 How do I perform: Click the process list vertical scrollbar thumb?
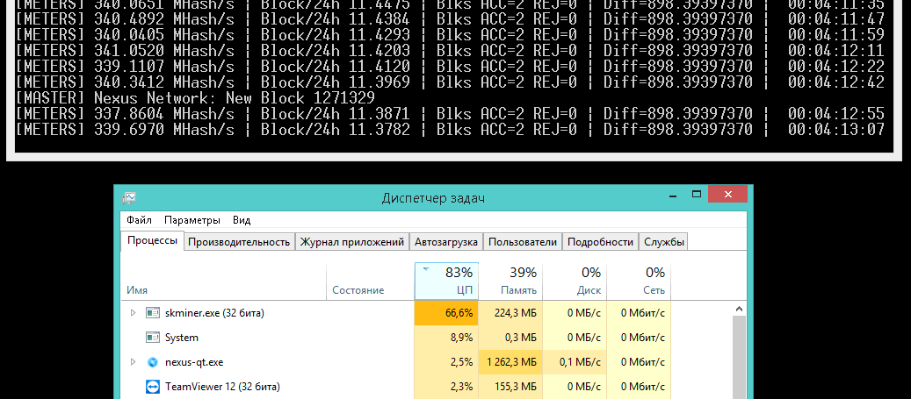(x=739, y=357)
